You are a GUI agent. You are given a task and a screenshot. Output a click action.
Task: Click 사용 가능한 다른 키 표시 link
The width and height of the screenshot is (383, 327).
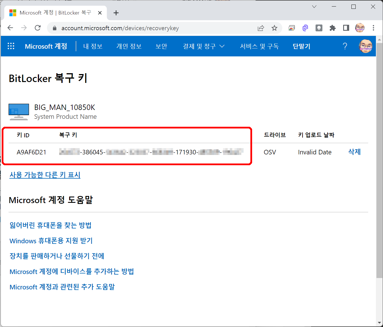coord(45,175)
